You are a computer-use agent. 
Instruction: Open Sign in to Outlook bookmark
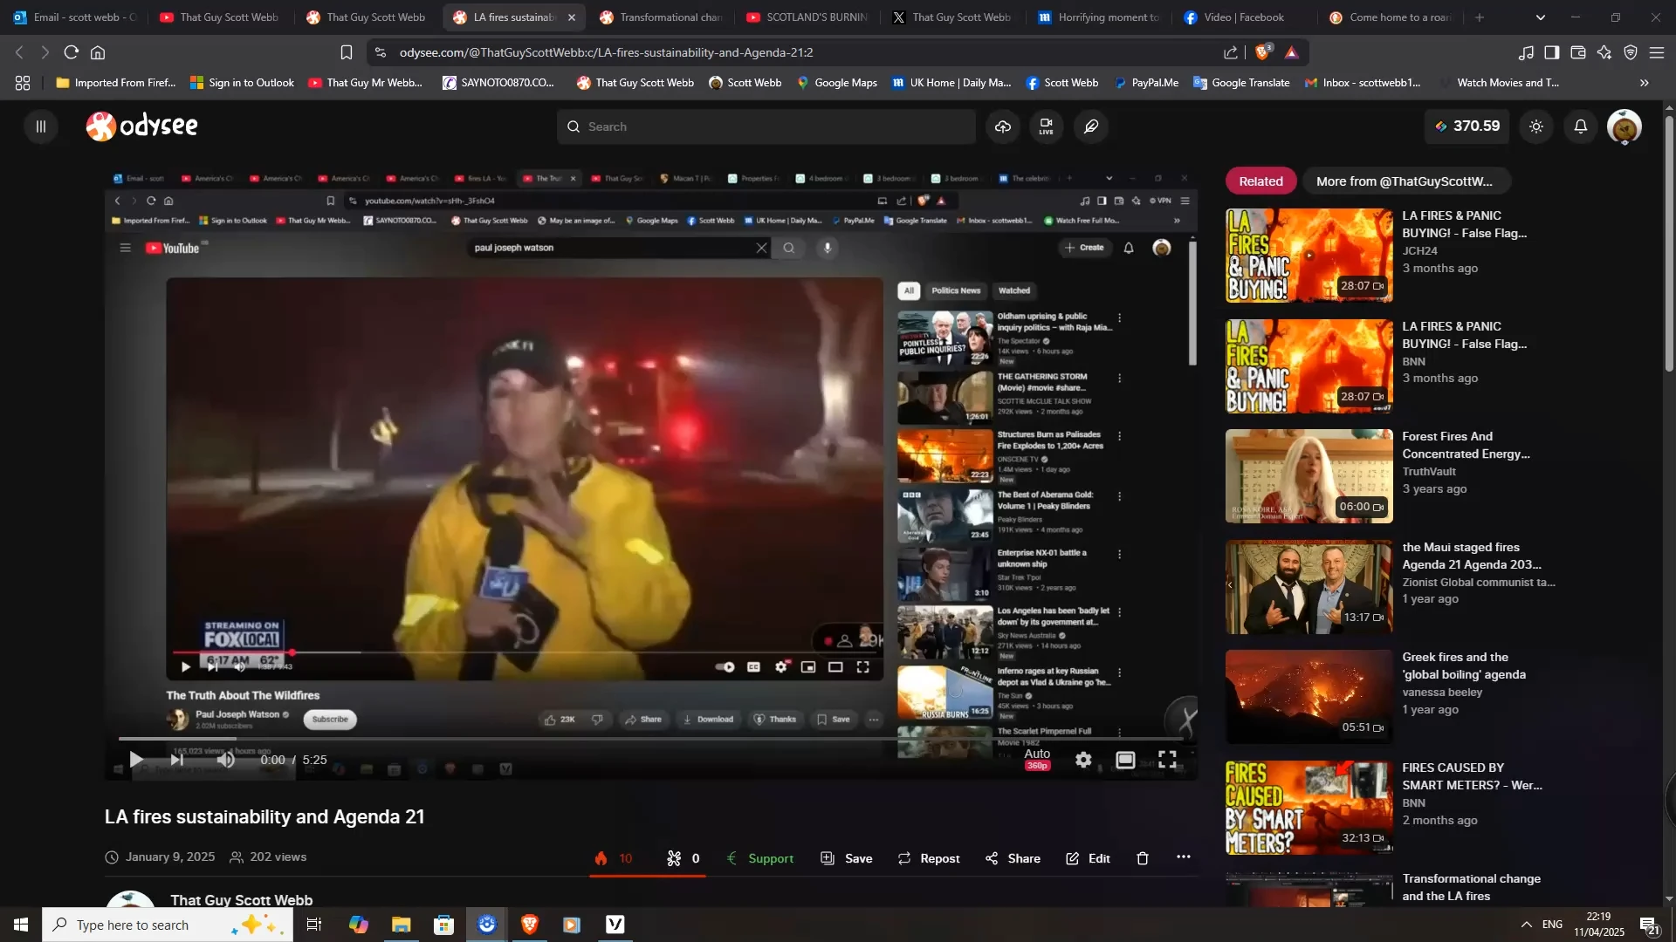coord(242,83)
